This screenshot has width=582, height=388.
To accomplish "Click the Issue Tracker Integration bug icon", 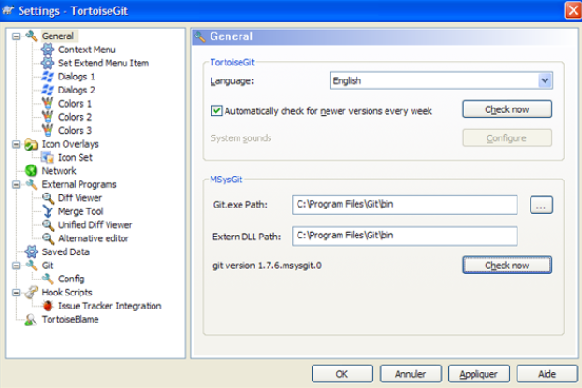I will click(48, 306).
